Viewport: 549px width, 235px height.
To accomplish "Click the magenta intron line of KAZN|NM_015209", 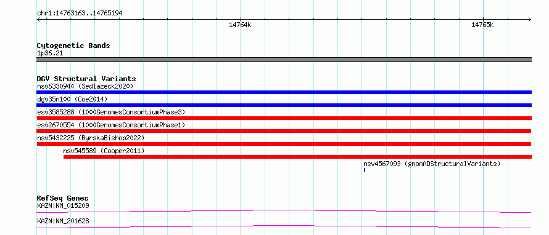I will pos(284,211).
